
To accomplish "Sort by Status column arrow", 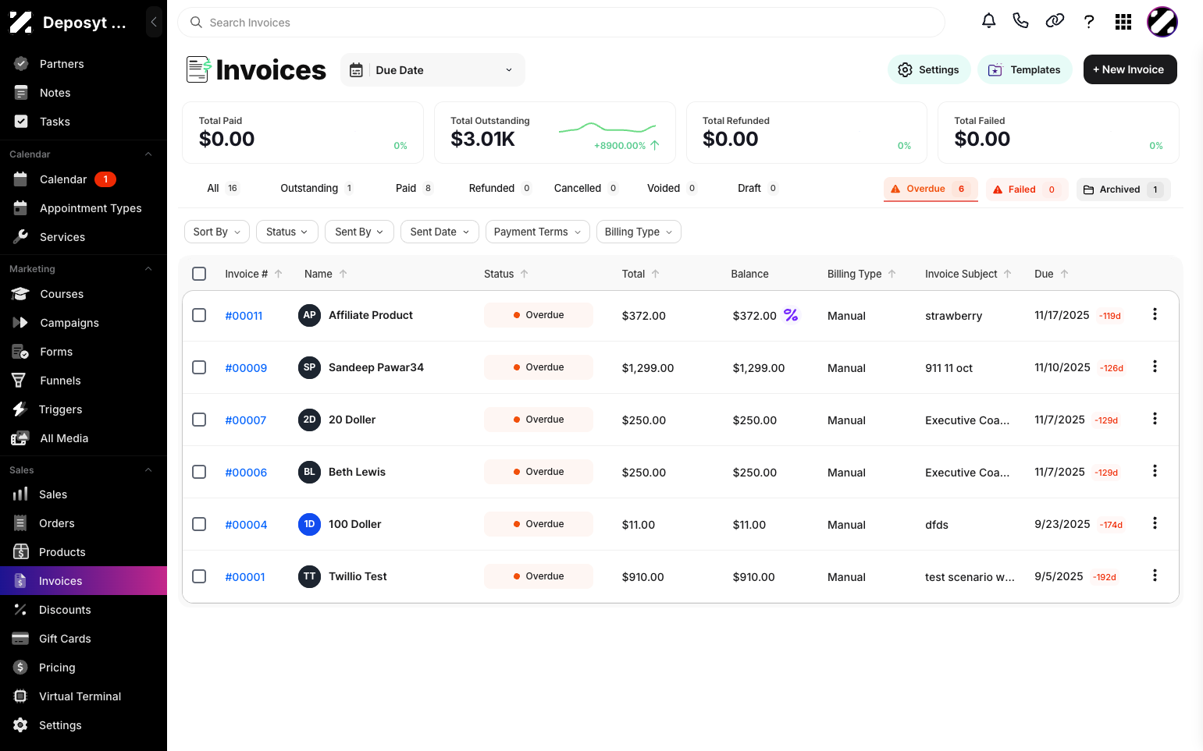I will [x=525, y=274].
